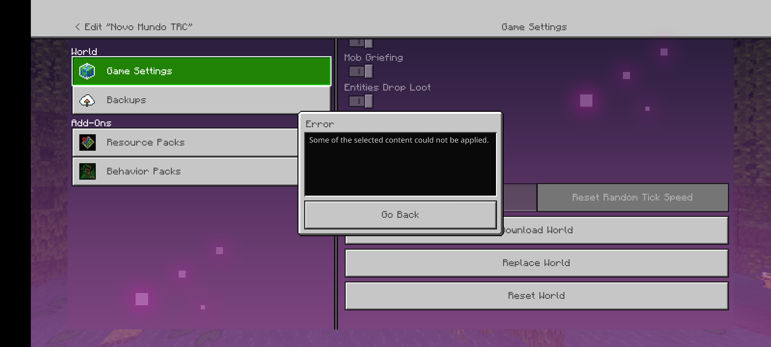The height and width of the screenshot is (347, 771).
Task: Click the Reset World button
Action: pos(536,296)
